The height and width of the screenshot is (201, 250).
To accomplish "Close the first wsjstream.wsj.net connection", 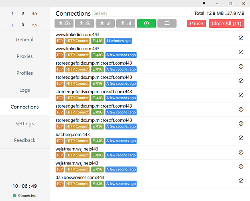I will tap(241, 152).
